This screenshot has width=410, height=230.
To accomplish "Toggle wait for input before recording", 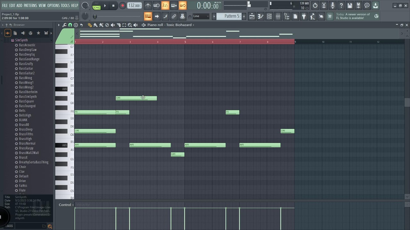I will [x=156, y=5].
